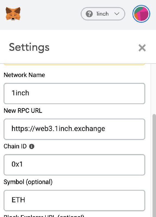Click the Network Name label

(24, 75)
